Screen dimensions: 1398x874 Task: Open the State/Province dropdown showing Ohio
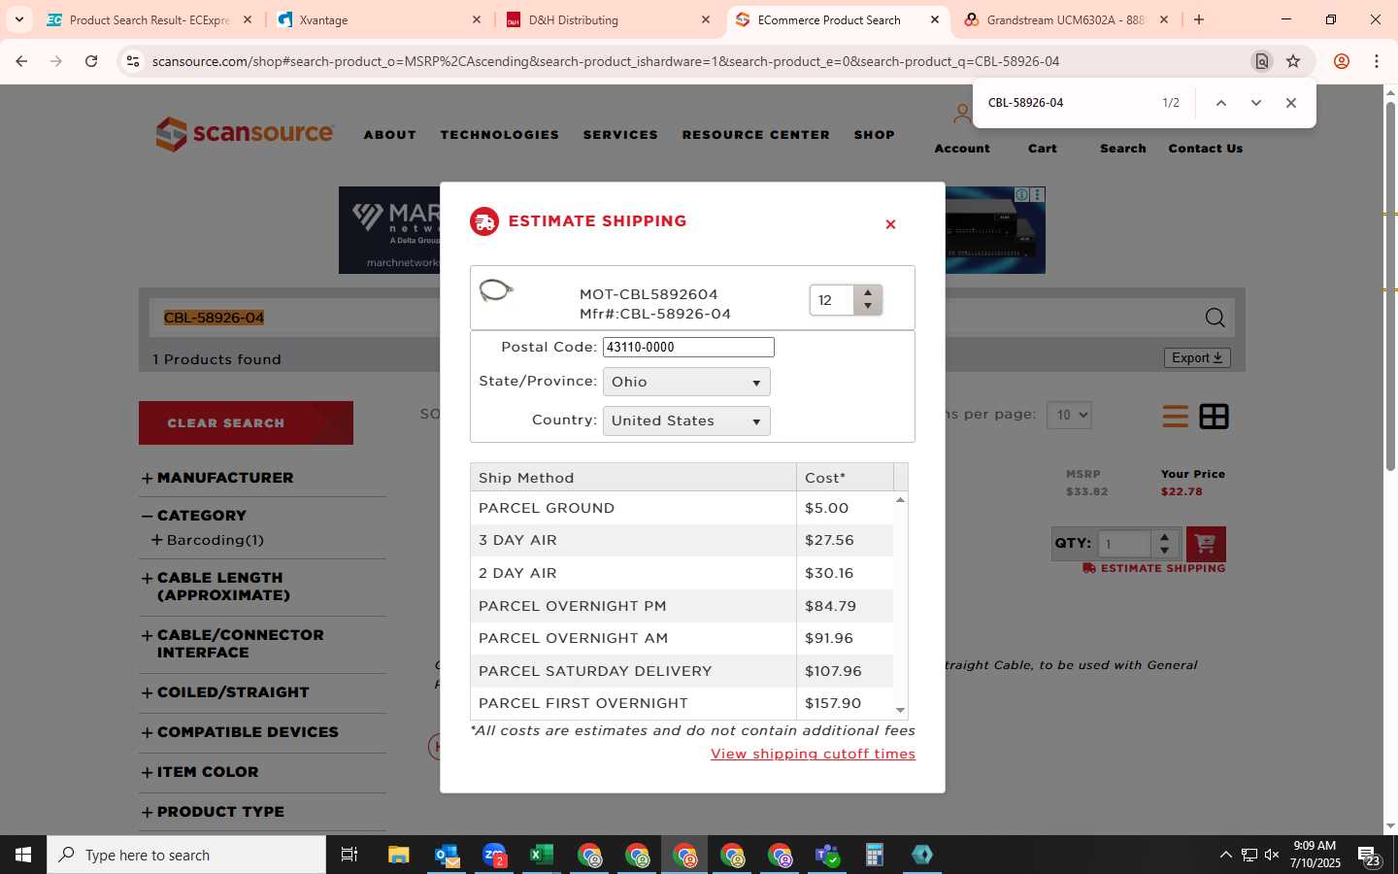[x=686, y=382]
